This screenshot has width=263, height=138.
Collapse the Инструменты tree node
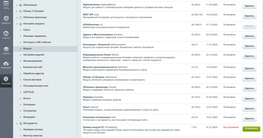[x=17, y=123]
